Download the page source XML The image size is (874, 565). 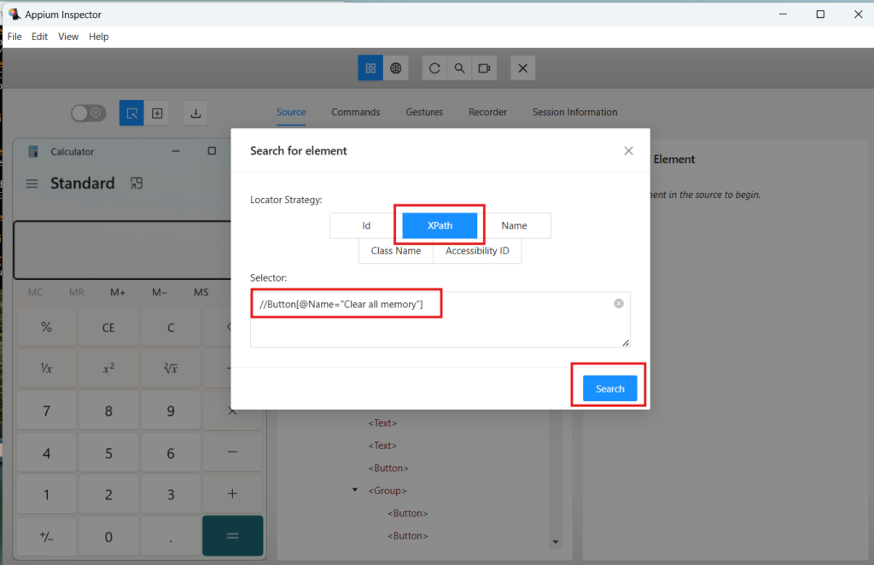[x=193, y=112]
